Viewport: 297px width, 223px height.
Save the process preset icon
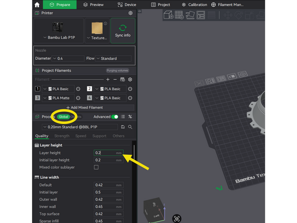click(x=123, y=127)
